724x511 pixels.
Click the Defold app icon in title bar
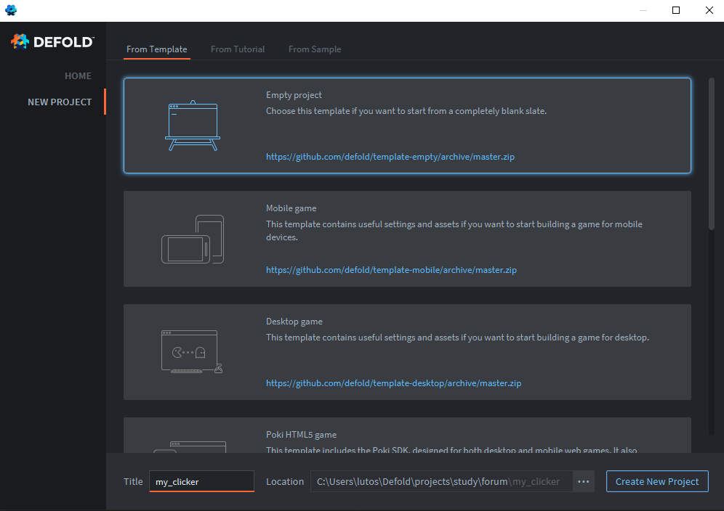[11, 10]
